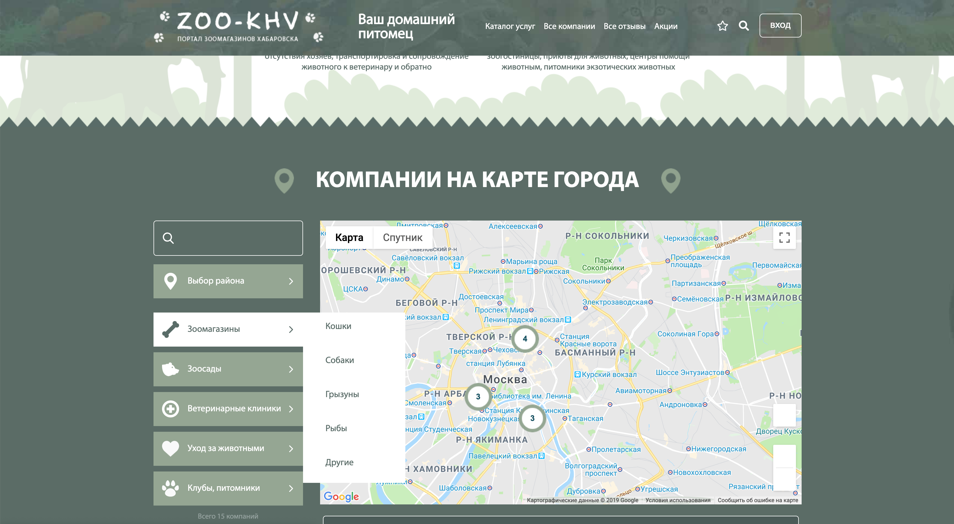This screenshot has width=954, height=524.
Task: Expand chevron on Ветеринарные клиники row
Action: 291,409
